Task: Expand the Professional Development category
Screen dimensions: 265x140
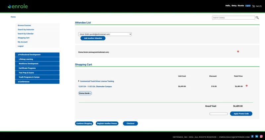Action: coord(37,55)
